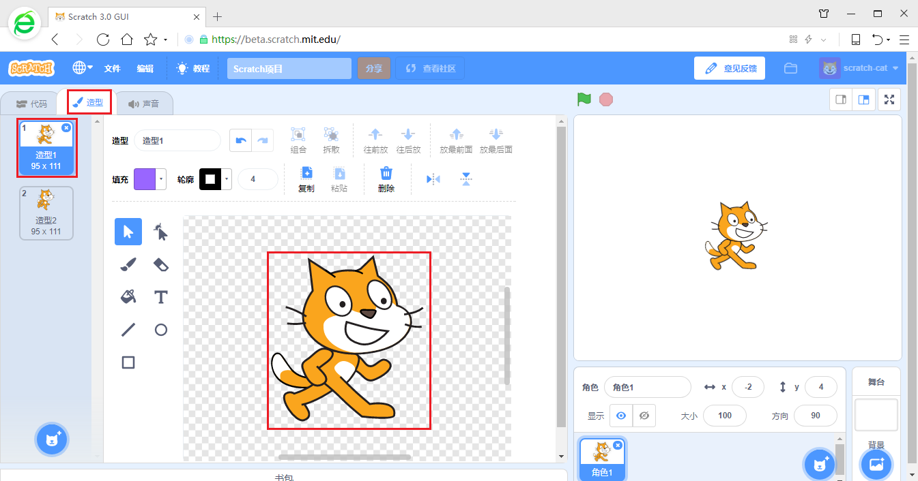Select the Brush tool
The image size is (918, 481).
tap(128, 264)
